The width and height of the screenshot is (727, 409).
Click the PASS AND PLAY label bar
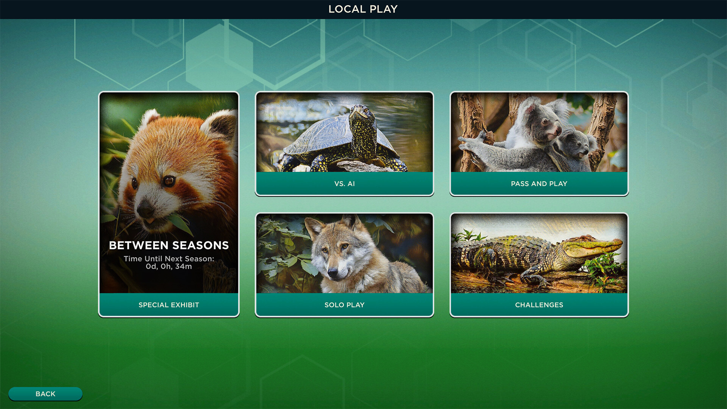click(539, 184)
